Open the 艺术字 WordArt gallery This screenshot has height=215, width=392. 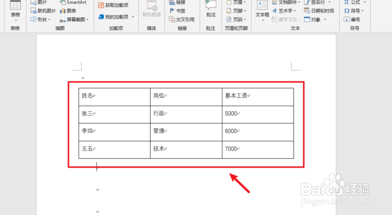(285, 11)
